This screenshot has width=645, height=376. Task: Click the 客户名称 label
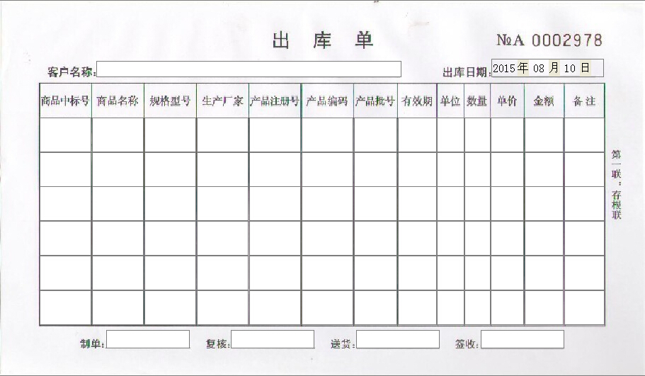click(x=71, y=72)
